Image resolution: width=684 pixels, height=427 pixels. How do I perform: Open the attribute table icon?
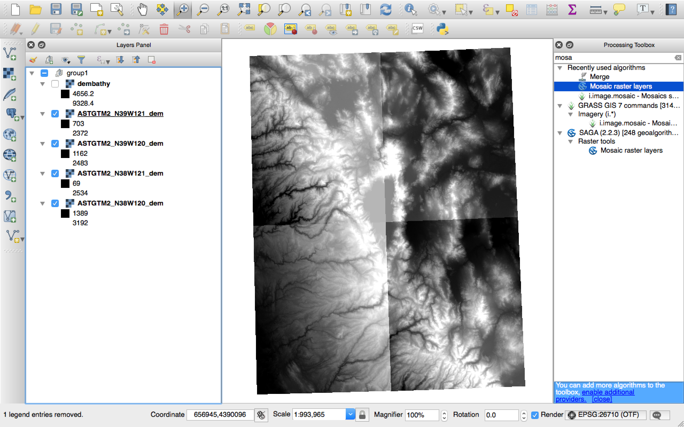531,10
